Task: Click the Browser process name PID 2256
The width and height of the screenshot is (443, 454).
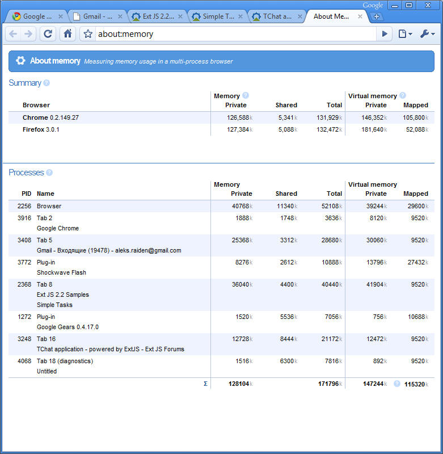Action: pos(49,206)
